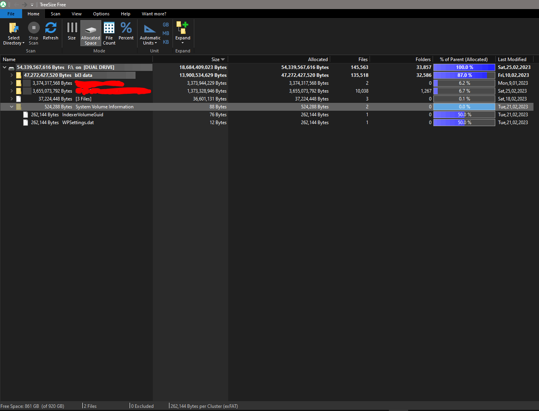Expand the 3,655,073,792 Bytes folder row
Image resolution: width=539 pixels, height=411 pixels.
[12, 91]
